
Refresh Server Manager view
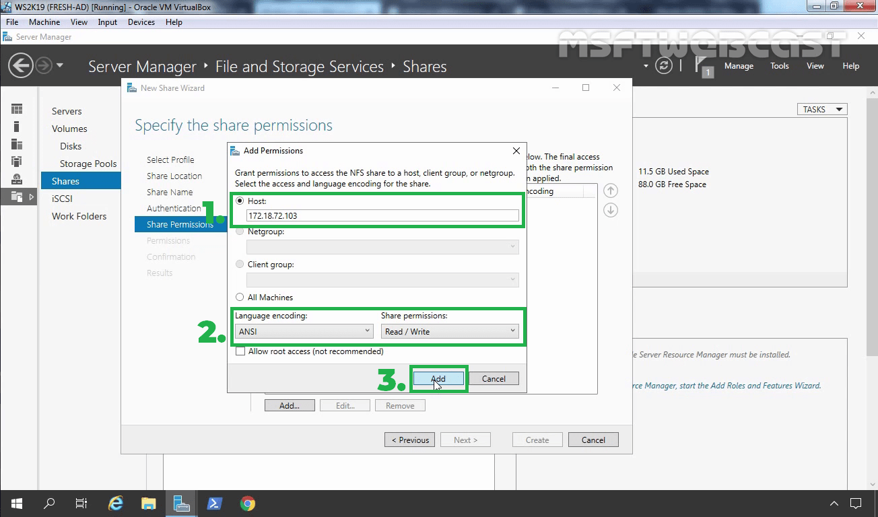click(664, 66)
